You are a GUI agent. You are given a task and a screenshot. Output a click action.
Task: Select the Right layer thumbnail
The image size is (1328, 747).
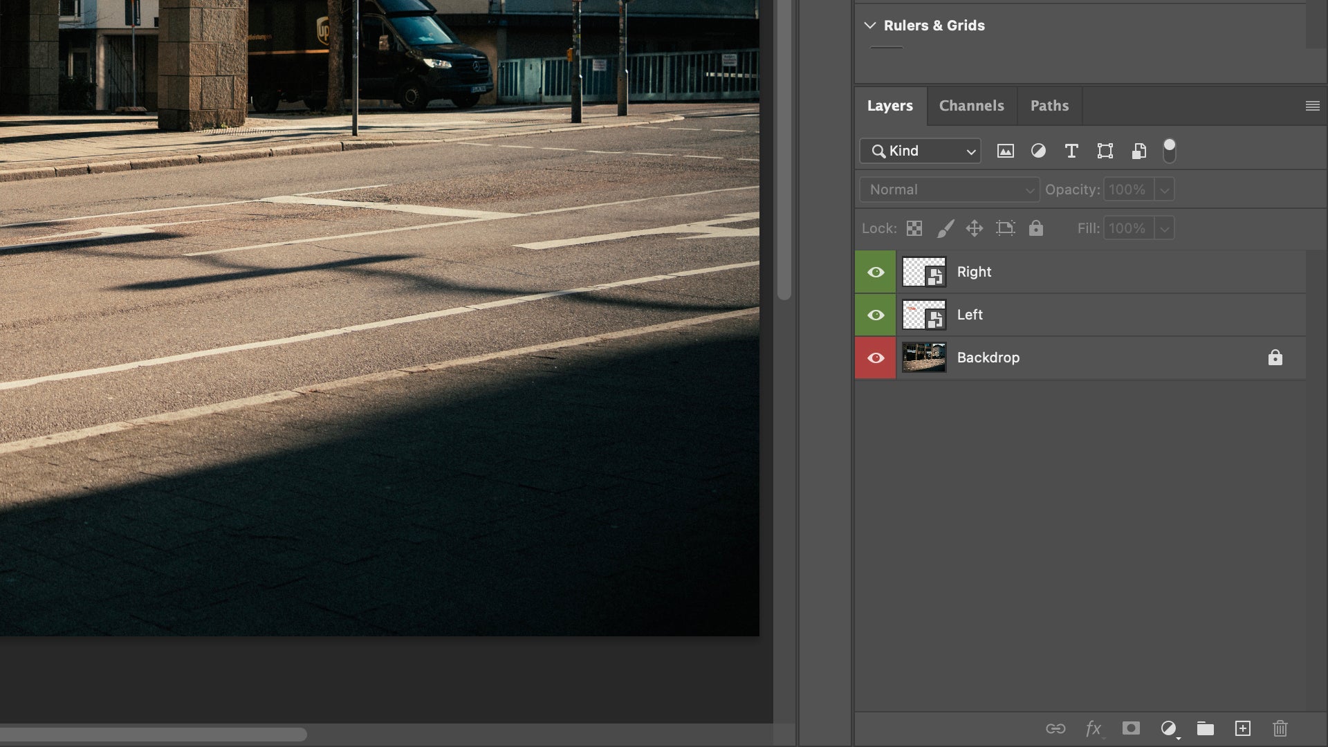pos(924,272)
